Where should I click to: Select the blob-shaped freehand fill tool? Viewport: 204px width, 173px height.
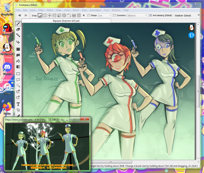click(x=18, y=55)
